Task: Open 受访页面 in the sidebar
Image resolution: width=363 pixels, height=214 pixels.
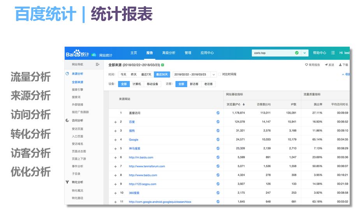Action: click(78, 129)
